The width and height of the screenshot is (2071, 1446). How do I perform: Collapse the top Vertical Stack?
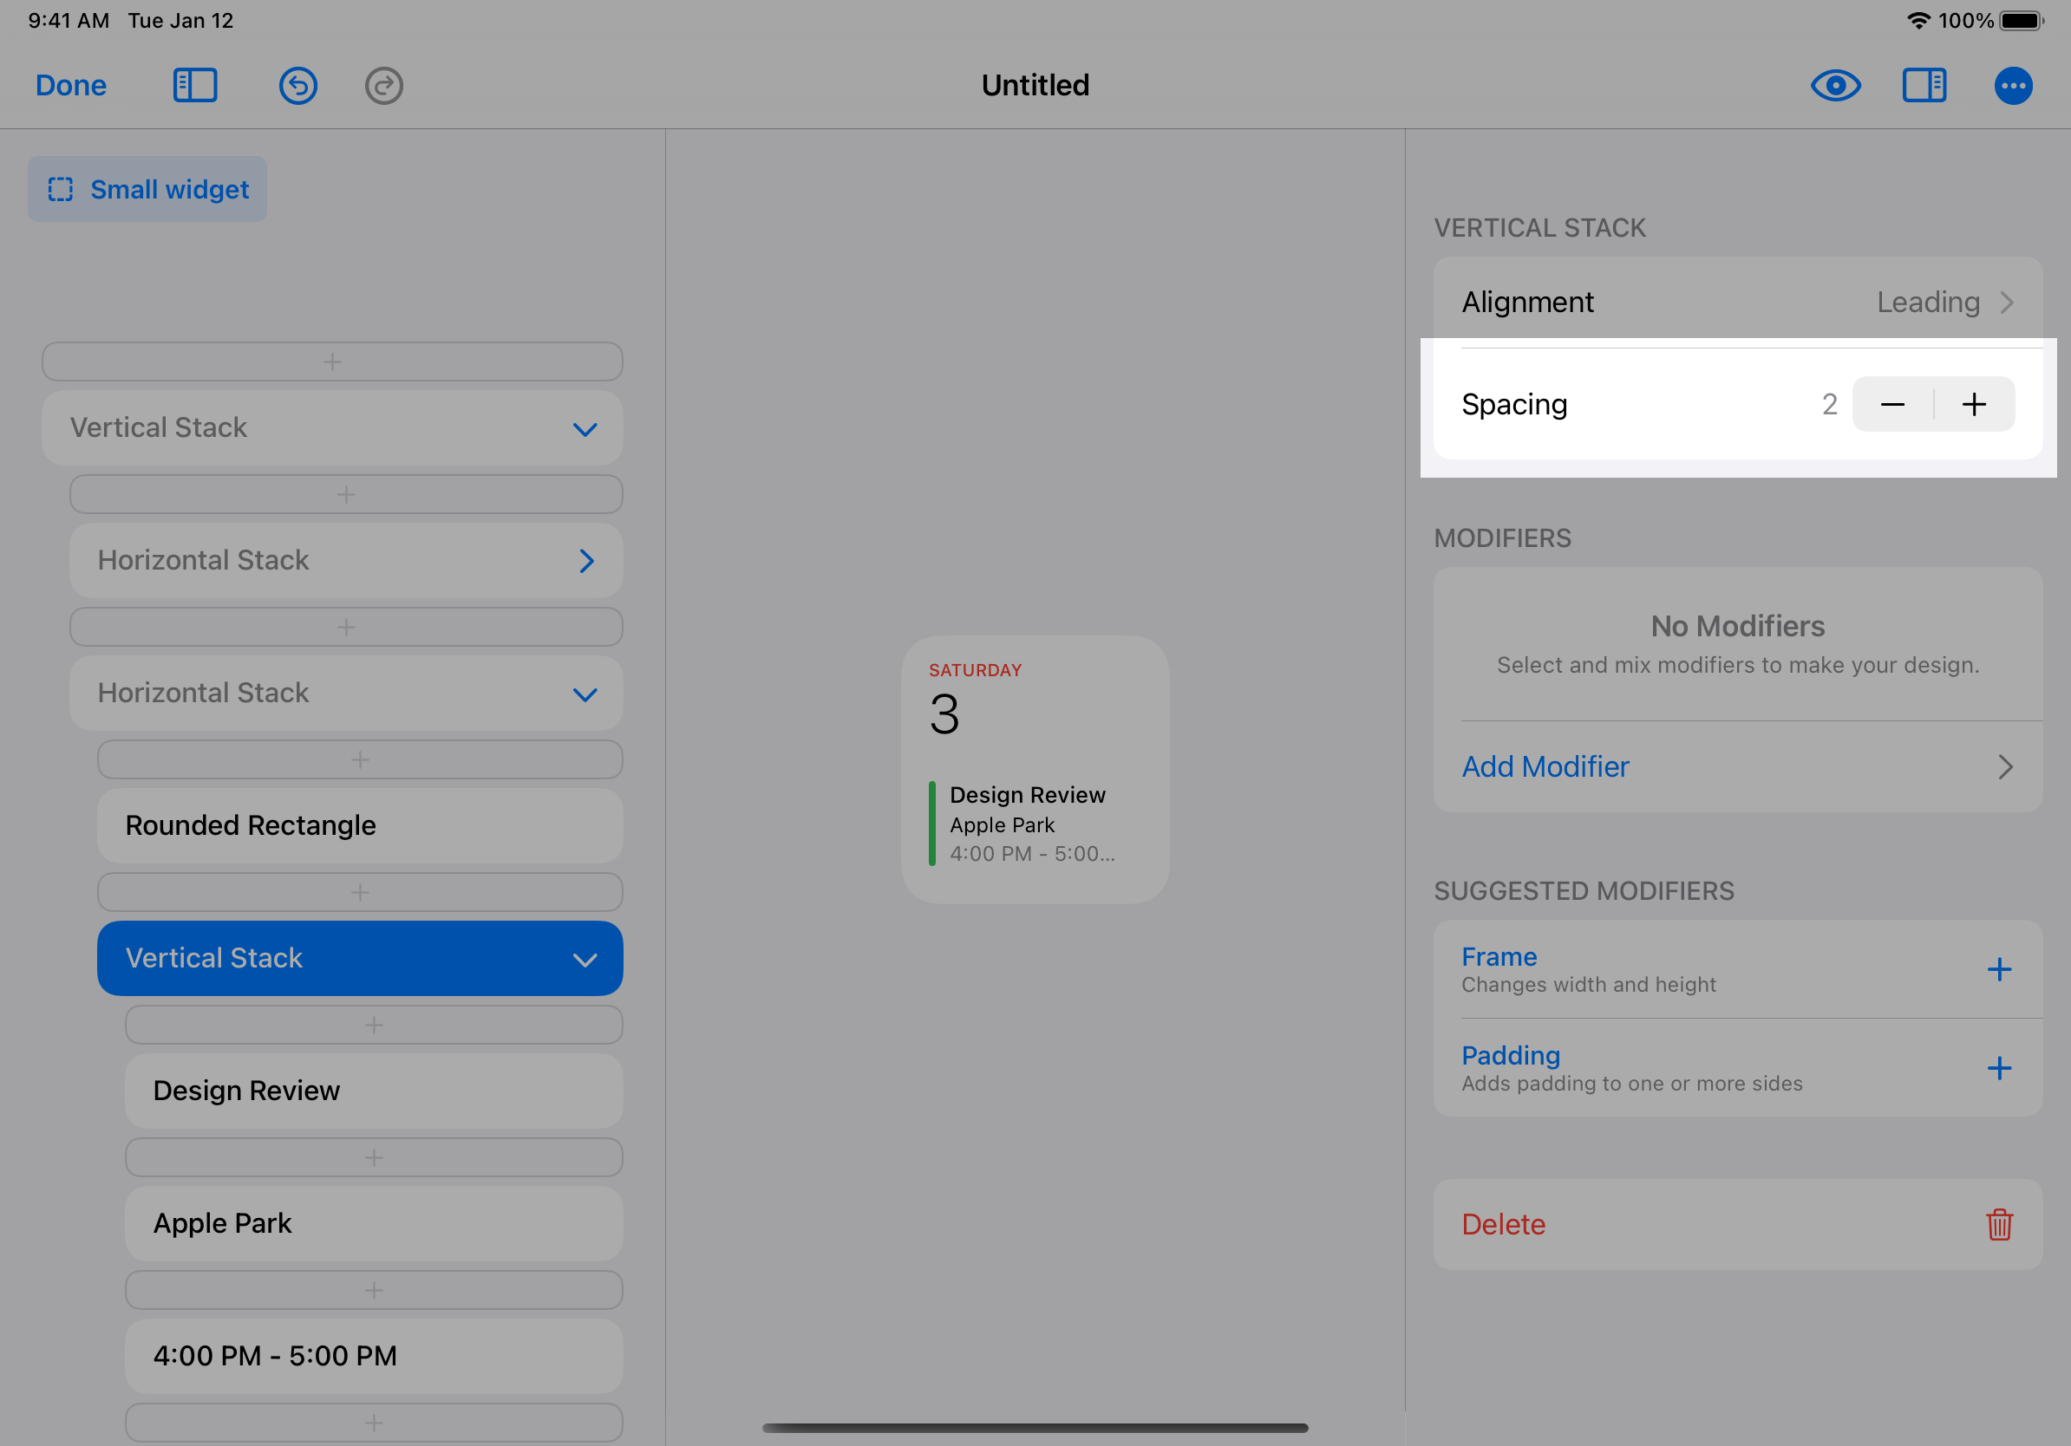585,428
